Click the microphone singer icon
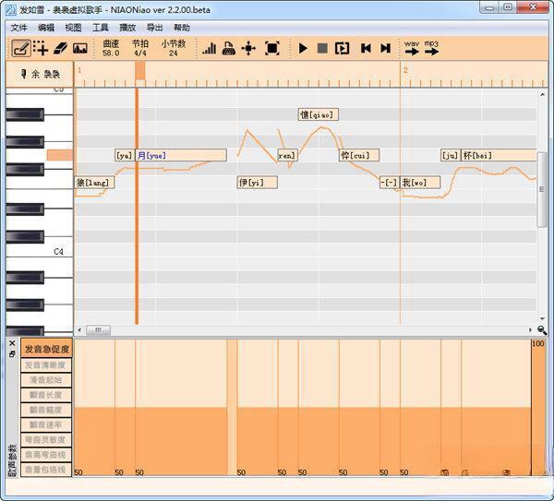 pyautogui.click(x=23, y=74)
